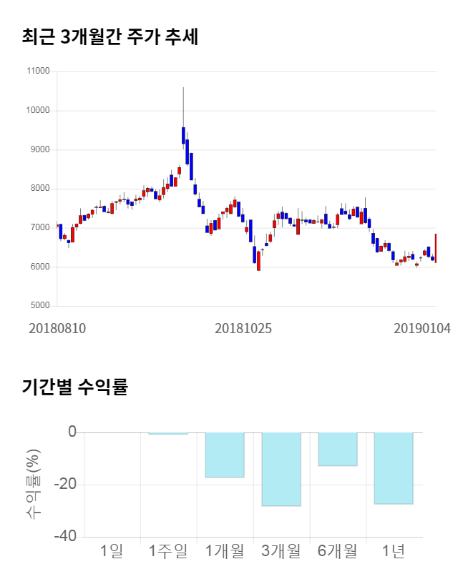
Task: Select the 6개월 return bar
Action: pos(338,449)
